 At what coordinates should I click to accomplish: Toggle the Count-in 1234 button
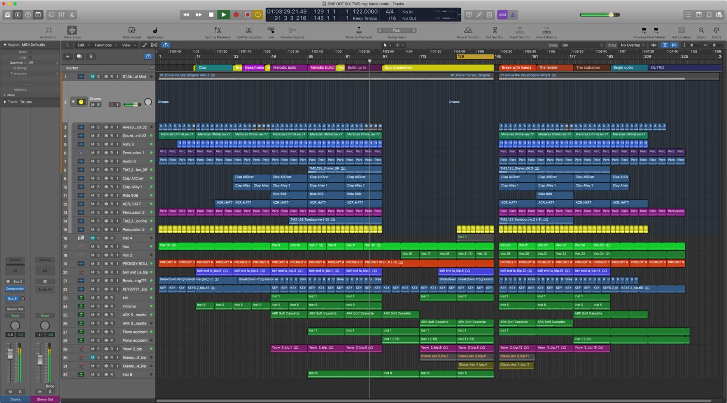[503, 15]
